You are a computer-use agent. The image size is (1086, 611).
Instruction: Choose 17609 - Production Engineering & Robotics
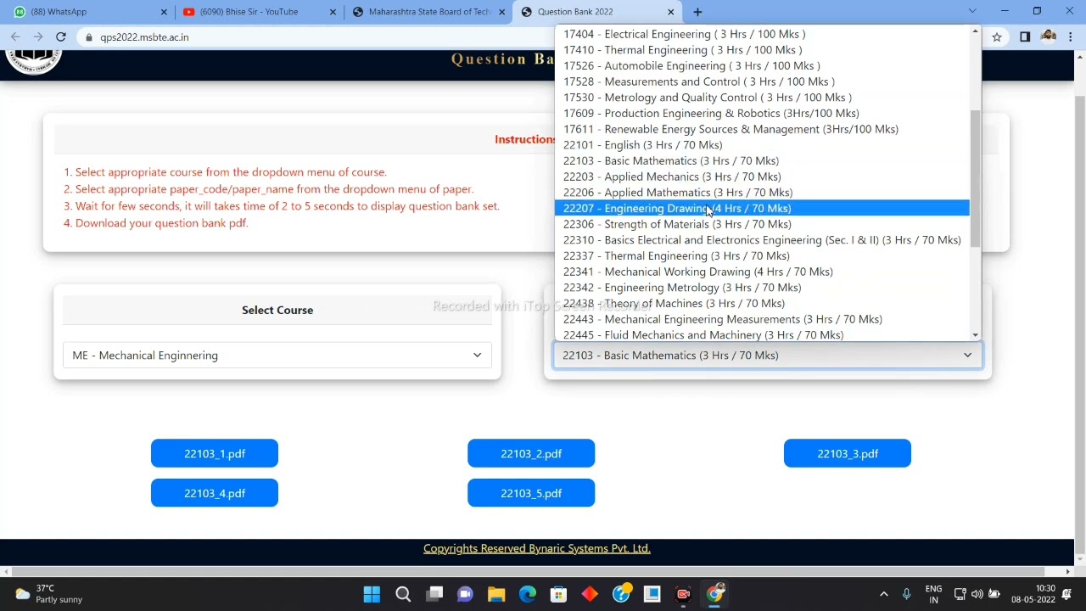click(x=762, y=114)
